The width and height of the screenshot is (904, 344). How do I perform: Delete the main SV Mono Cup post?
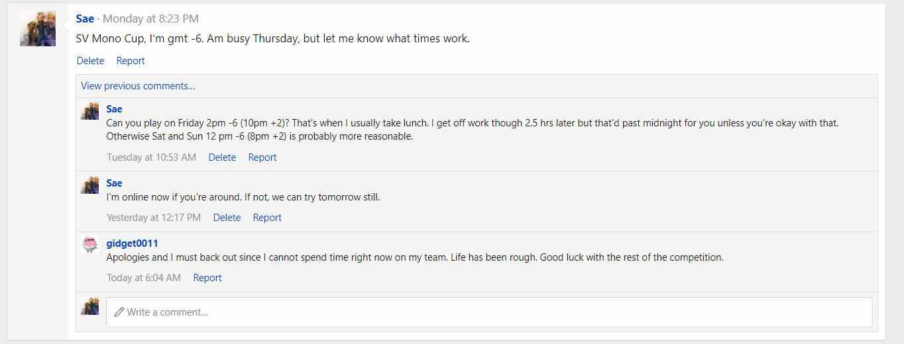90,61
